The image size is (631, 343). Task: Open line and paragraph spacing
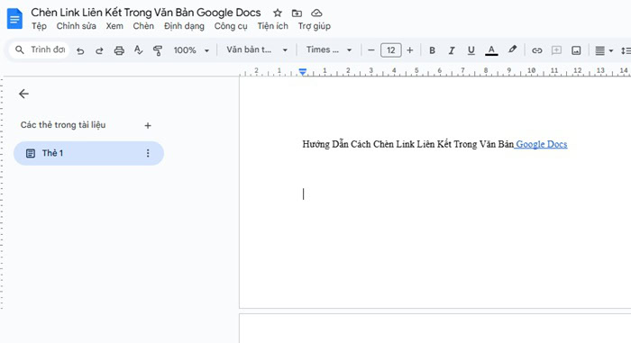tap(626, 50)
